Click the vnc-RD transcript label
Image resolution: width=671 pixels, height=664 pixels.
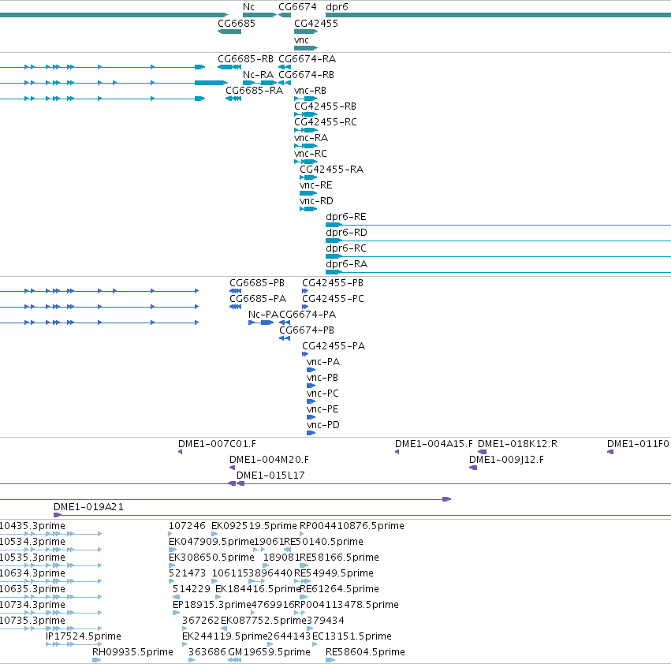[316, 201]
